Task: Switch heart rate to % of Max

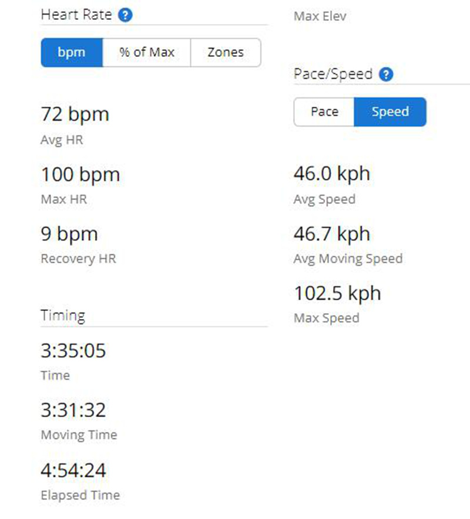Action: tap(147, 53)
